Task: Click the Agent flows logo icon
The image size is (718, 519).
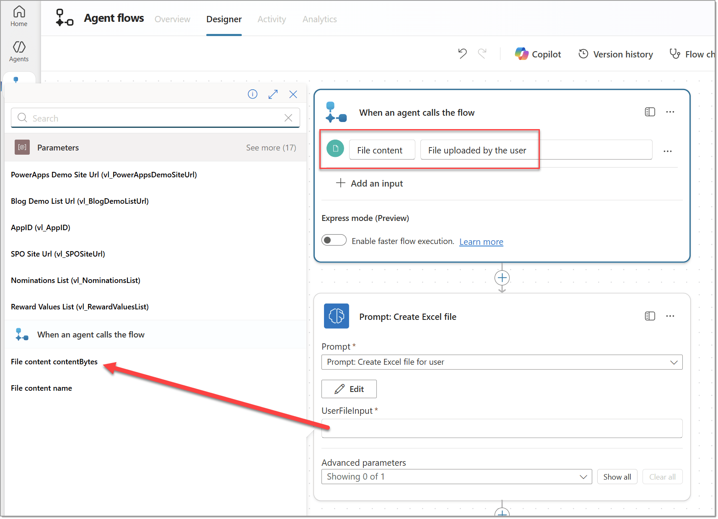Action: click(x=65, y=18)
